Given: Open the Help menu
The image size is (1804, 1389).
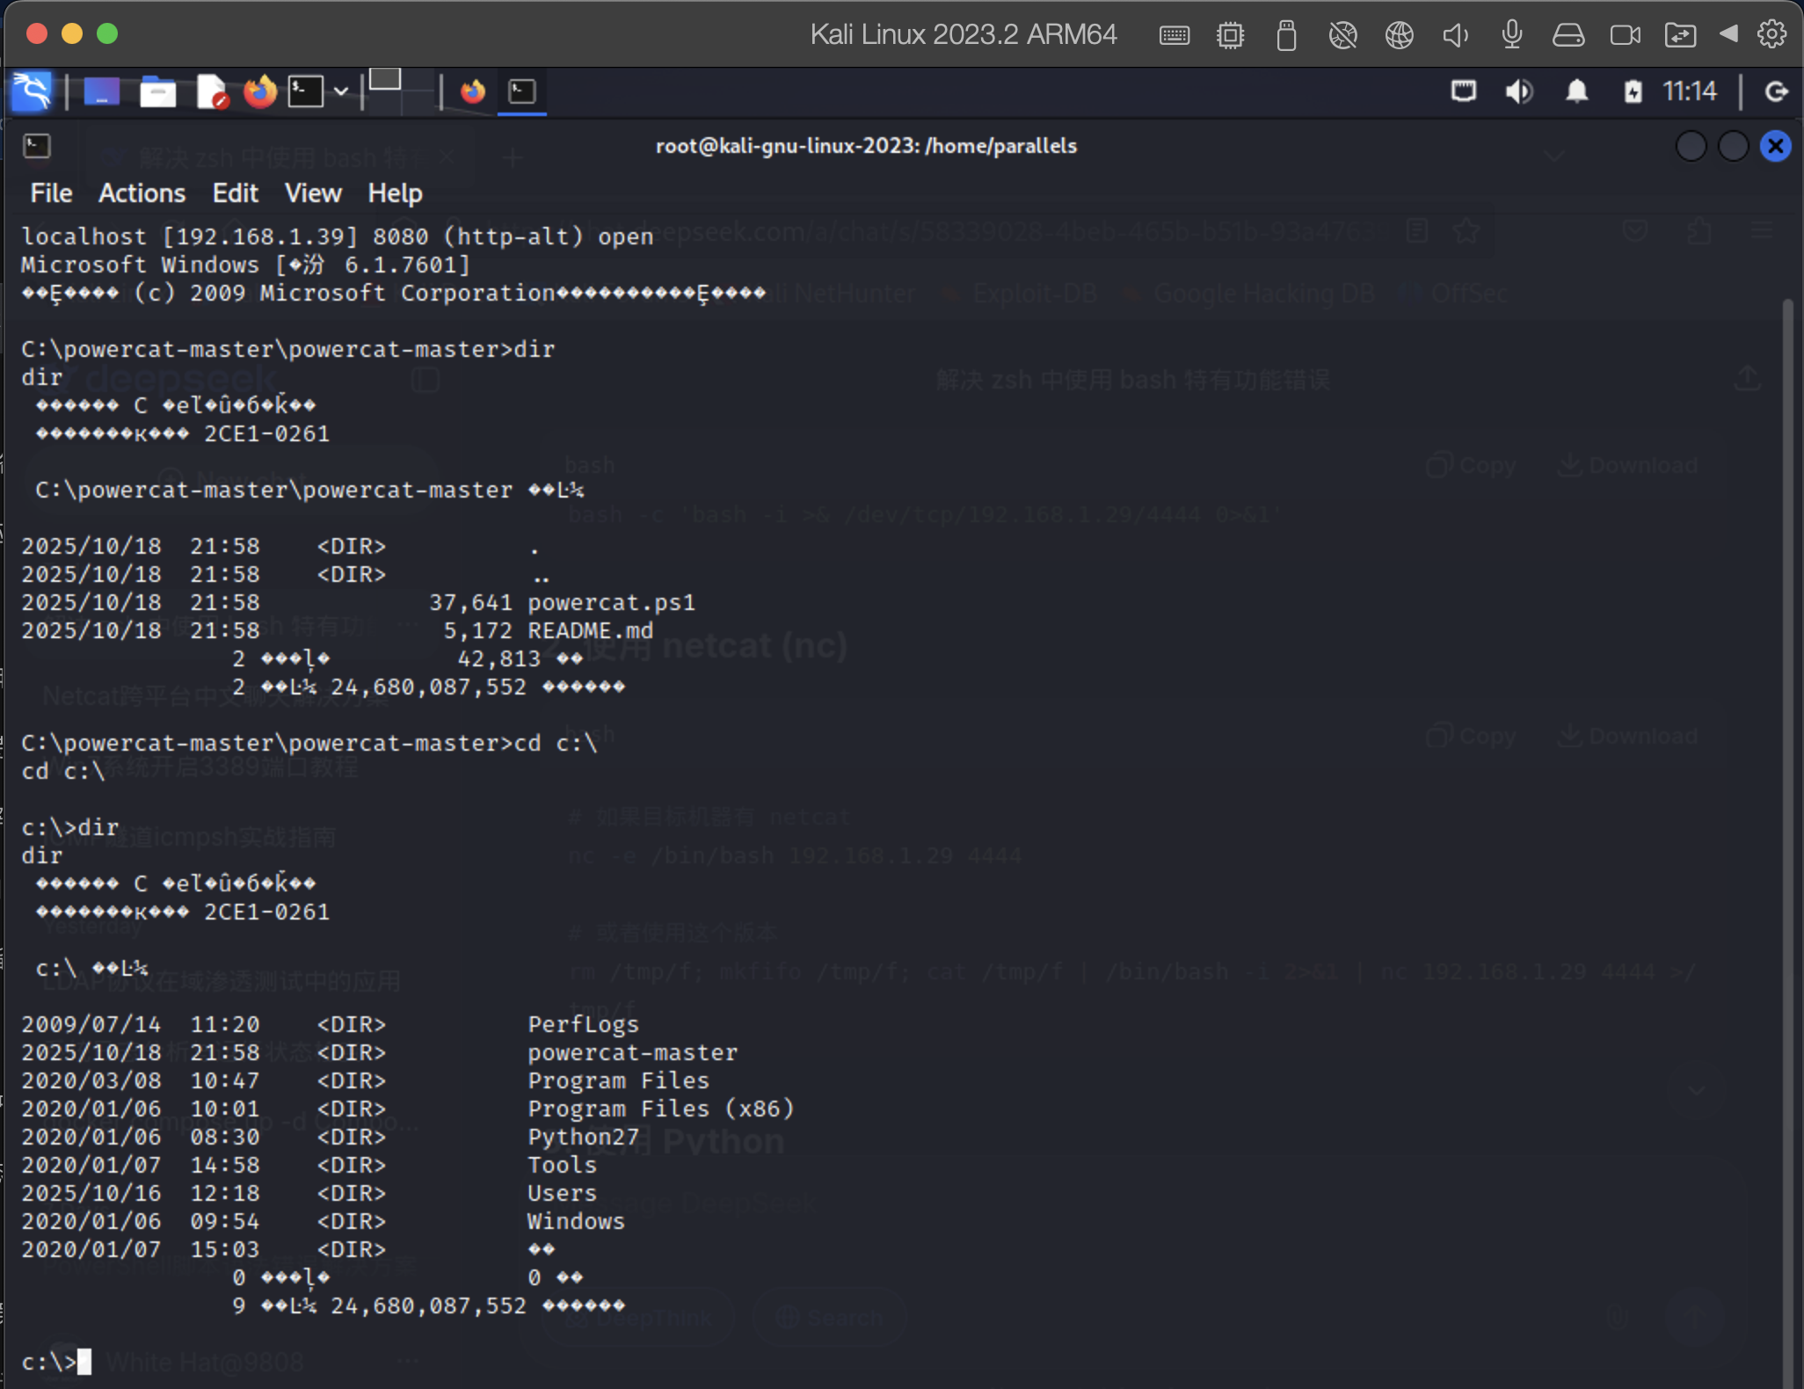Looking at the screenshot, I should (x=395, y=193).
